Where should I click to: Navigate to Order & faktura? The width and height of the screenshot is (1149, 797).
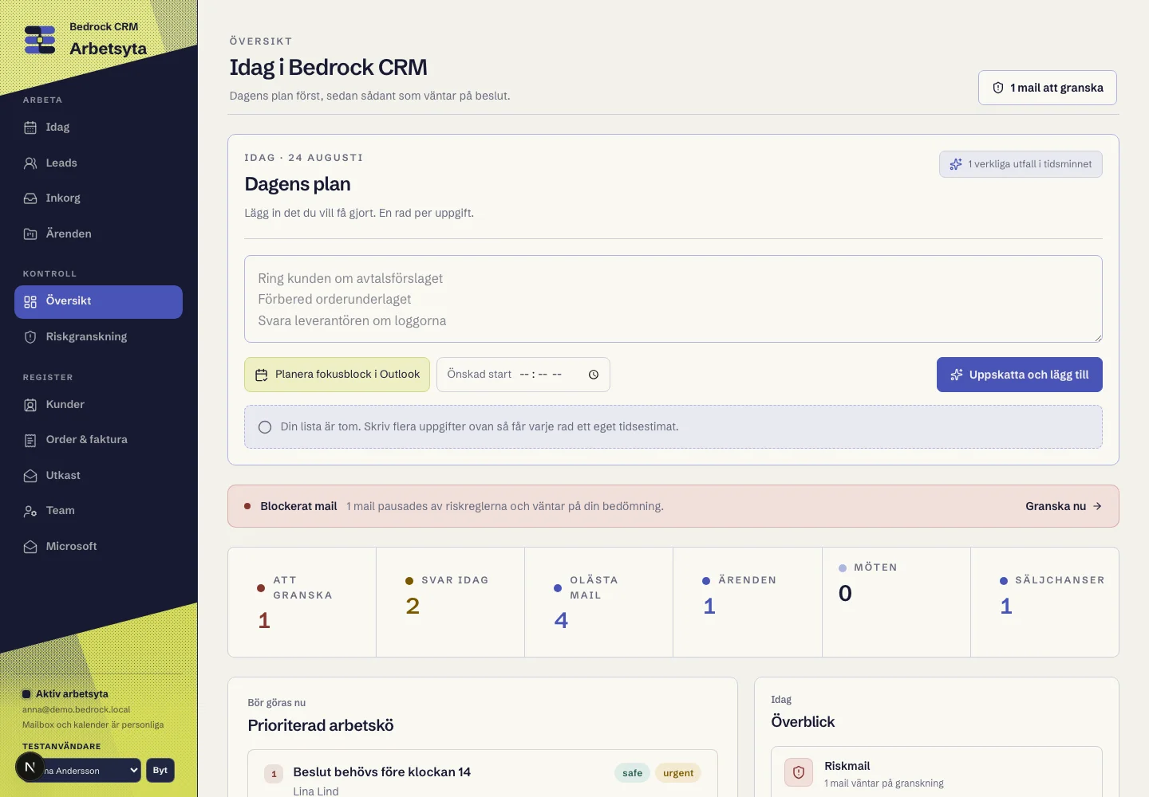98,440
